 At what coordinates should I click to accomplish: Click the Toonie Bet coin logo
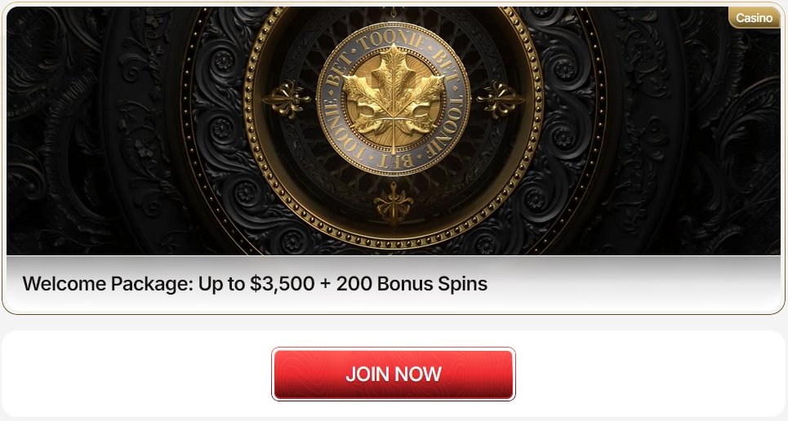394,99
